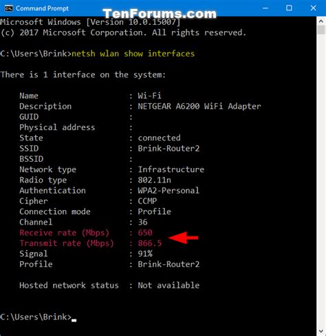326x336 pixels.
Task: Click the 'Infrastructure' network type value
Action: tap(171, 169)
